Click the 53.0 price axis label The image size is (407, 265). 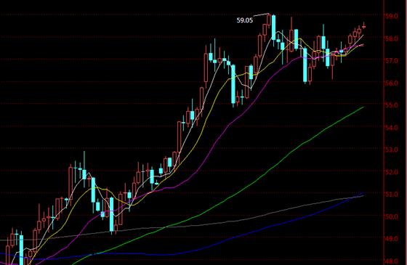pyautogui.click(x=392, y=150)
